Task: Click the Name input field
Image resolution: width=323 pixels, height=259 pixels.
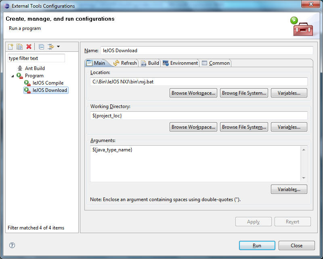Action: 207,51
